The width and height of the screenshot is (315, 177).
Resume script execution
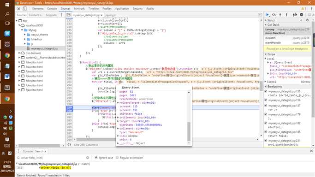pos(267,15)
